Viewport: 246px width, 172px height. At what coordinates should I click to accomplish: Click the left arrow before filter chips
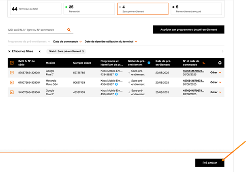[x=39, y=51]
